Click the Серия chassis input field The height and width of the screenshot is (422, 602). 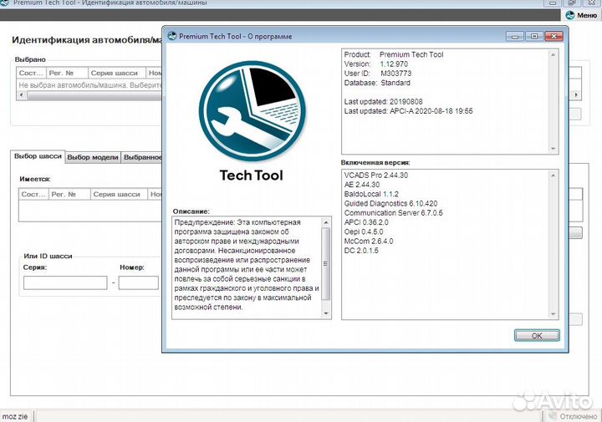point(65,282)
